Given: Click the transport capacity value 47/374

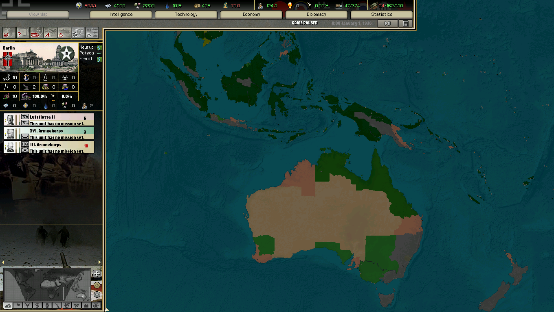Looking at the screenshot, I should [353, 6].
